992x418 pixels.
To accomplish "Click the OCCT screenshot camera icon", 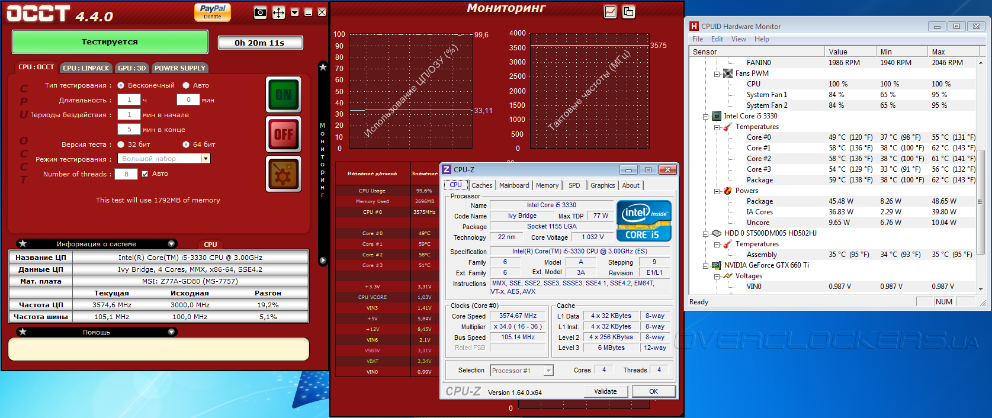I will point(260,12).
